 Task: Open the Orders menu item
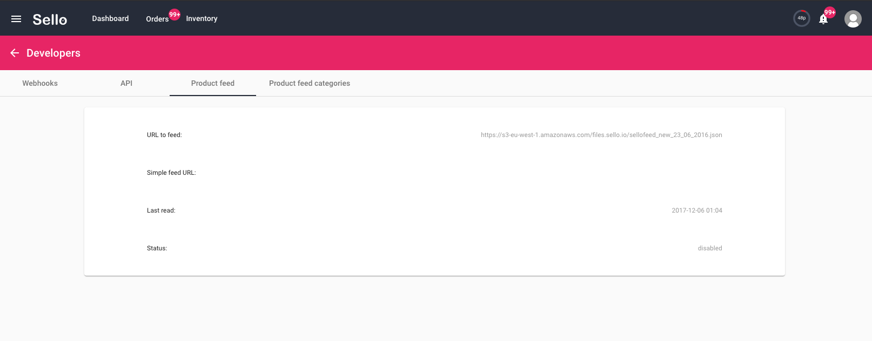click(x=157, y=19)
